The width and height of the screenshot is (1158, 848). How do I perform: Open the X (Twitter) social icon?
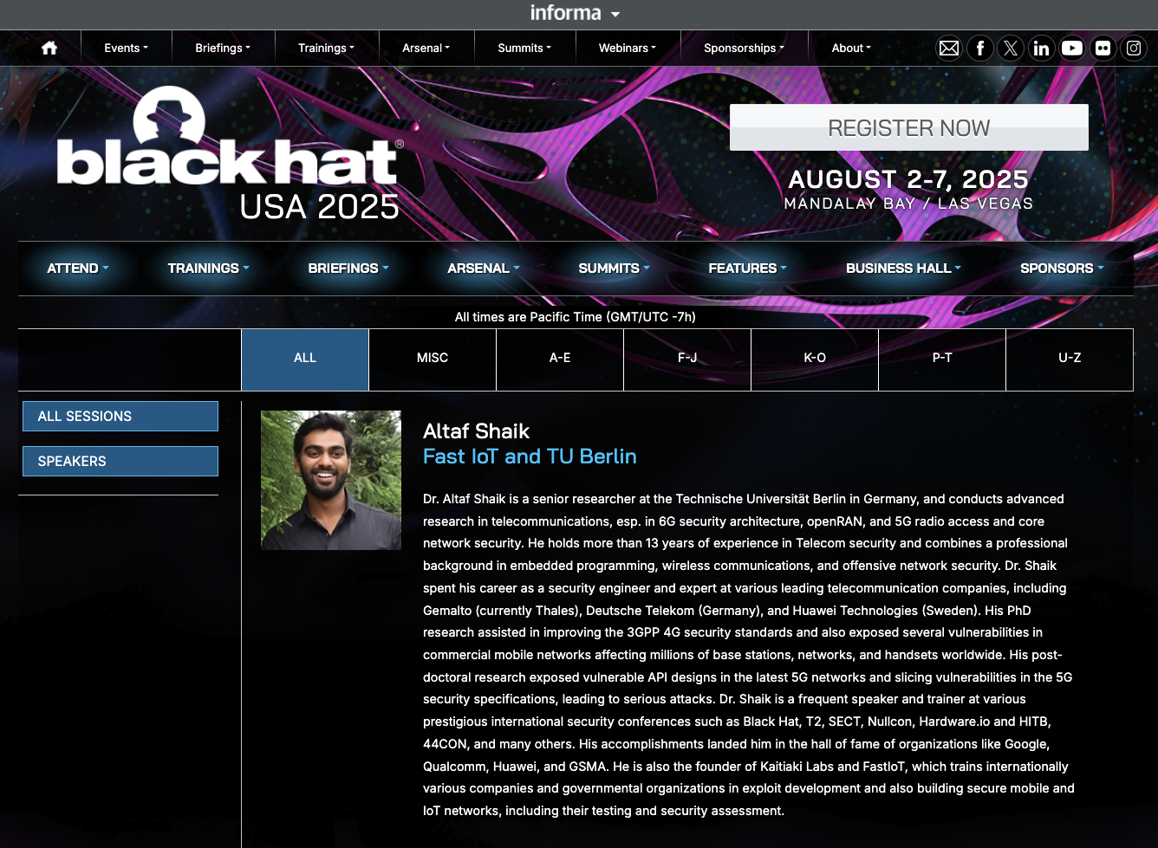(x=1011, y=49)
